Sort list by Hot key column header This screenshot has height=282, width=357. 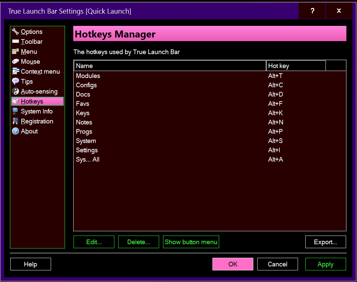click(296, 66)
